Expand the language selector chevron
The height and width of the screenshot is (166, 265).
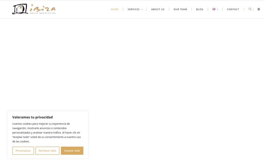[x=218, y=9]
